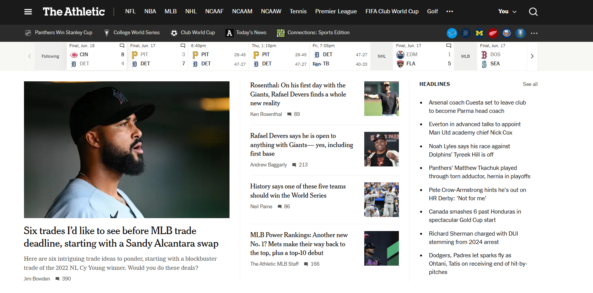Click the New York Islanders team icon
This screenshot has height=293, width=593.
(x=507, y=33)
